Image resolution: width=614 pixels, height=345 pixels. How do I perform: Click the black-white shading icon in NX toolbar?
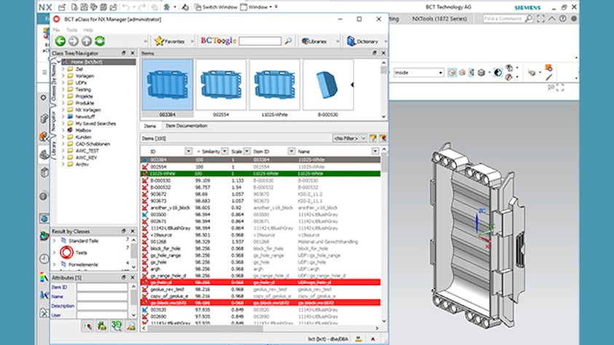click(x=497, y=73)
